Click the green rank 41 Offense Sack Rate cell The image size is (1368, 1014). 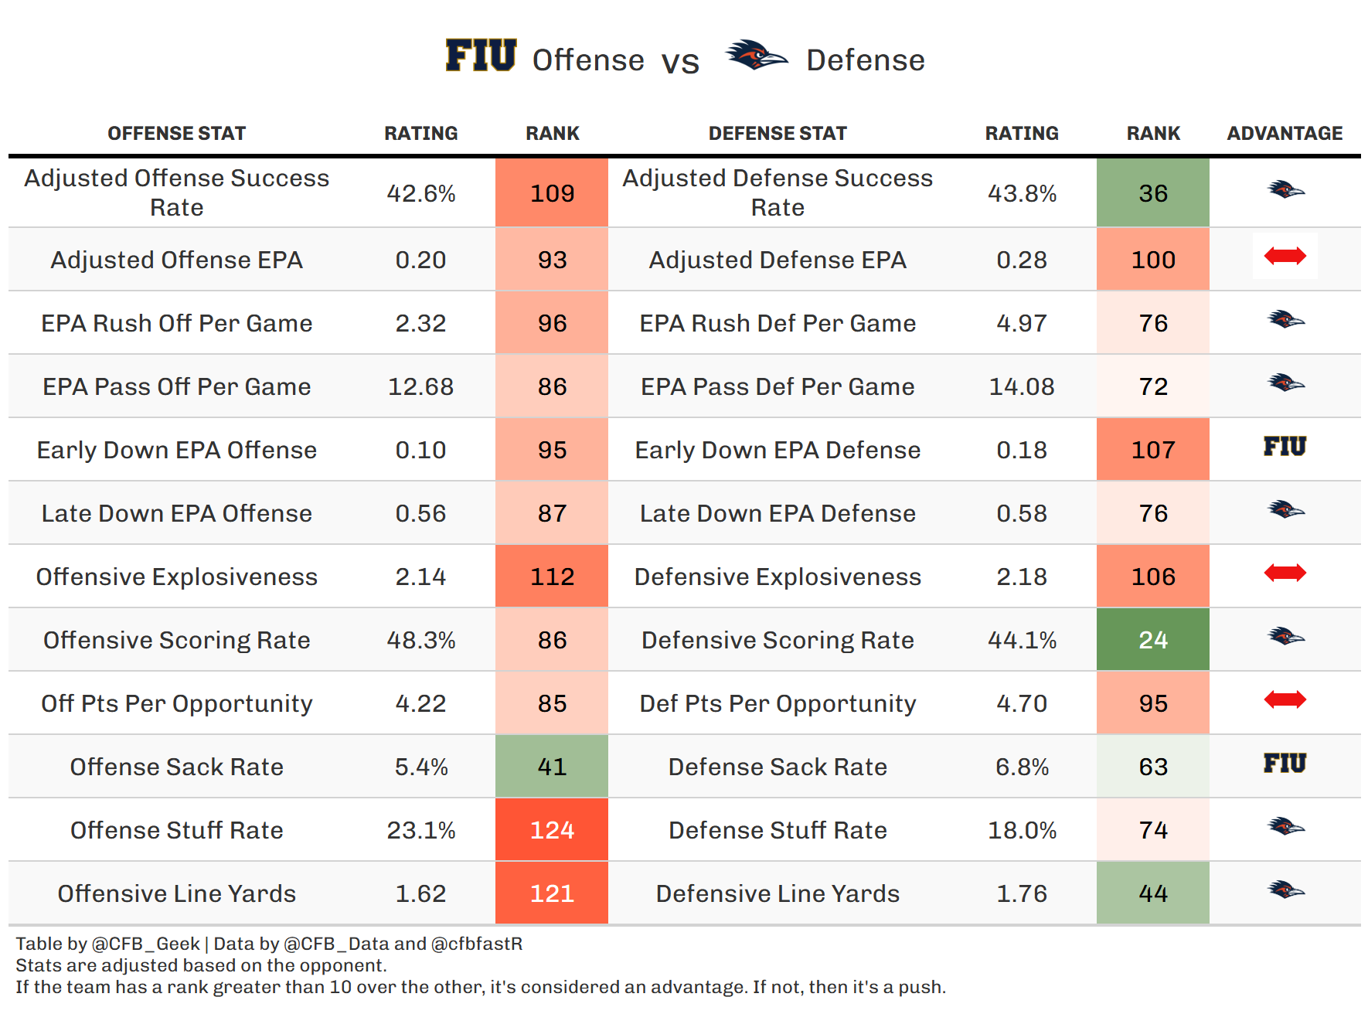pyautogui.click(x=552, y=767)
